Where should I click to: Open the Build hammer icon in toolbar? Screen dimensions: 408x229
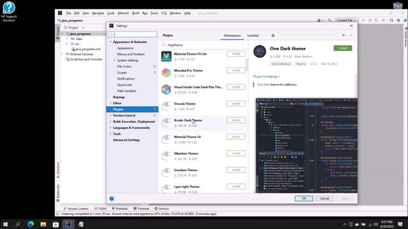pos(330,20)
